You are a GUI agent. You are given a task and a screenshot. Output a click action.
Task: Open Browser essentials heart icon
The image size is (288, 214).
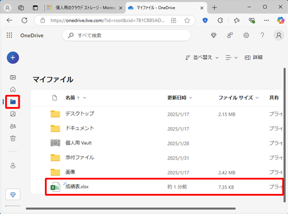point(252,20)
